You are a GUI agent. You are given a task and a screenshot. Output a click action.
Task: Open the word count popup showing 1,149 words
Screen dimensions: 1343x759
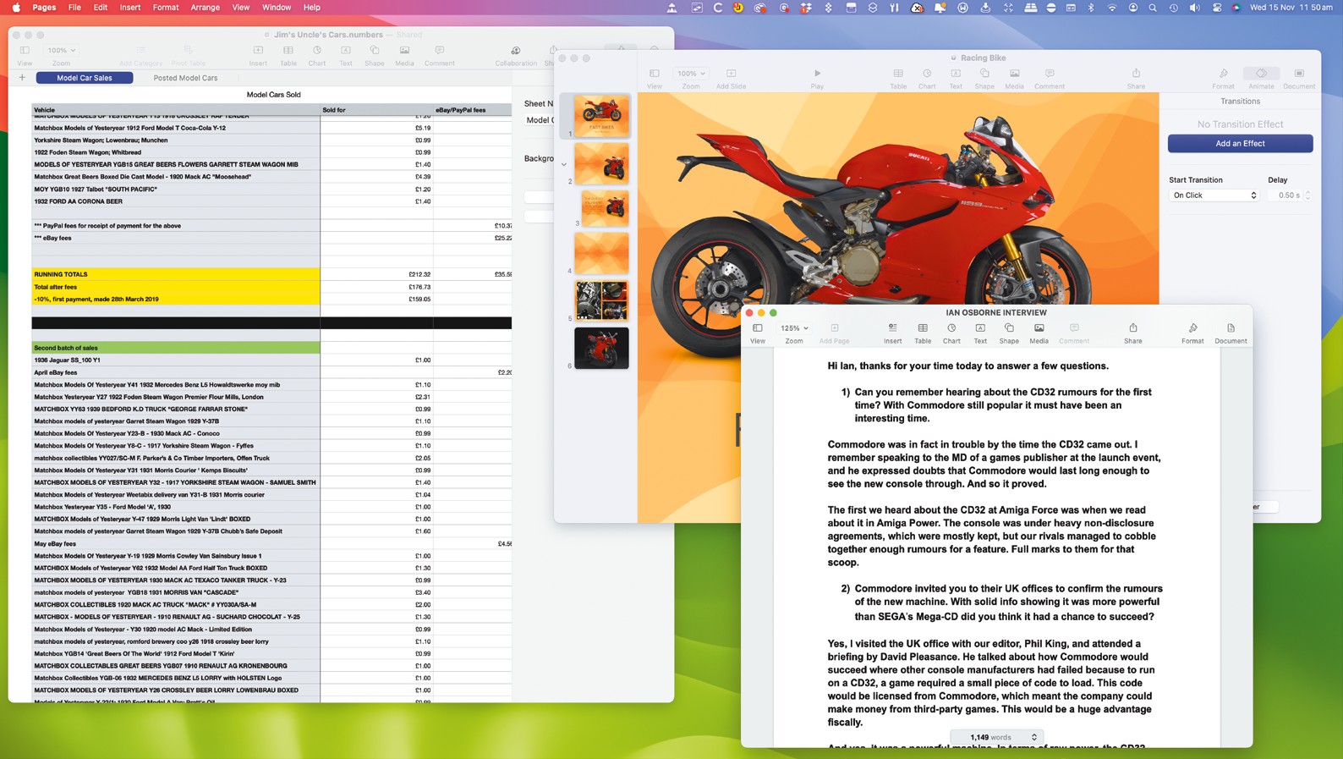coord(995,737)
